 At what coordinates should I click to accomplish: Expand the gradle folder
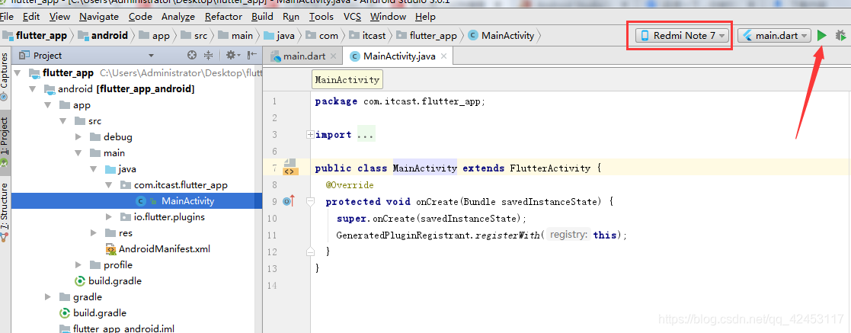48,297
